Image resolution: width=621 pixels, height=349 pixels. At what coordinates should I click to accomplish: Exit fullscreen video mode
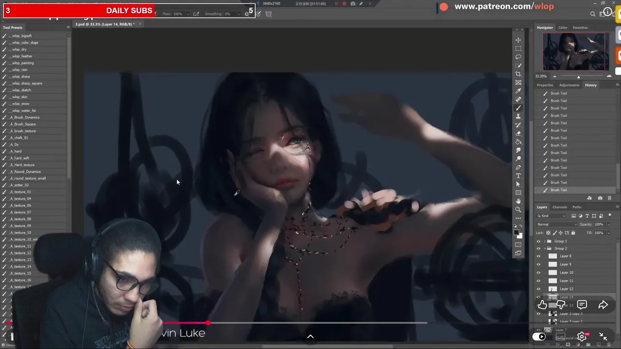(x=603, y=336)
